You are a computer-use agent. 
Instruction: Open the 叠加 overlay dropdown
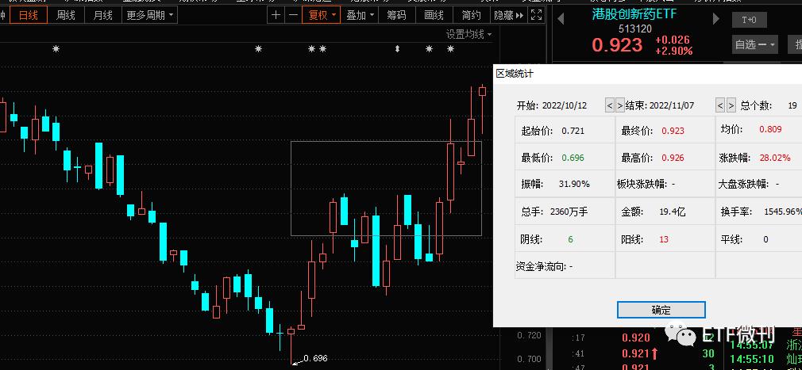(360, 15)
